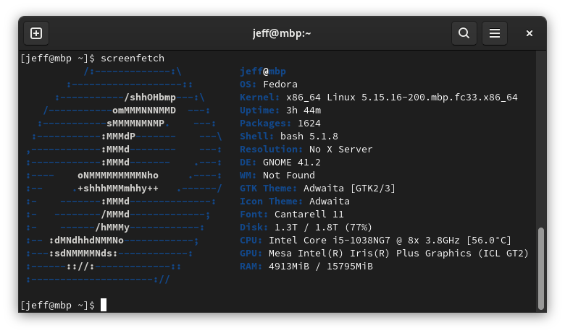Open a new terminal tab
The height and width of the screenshot is (333, 565).
36,33
